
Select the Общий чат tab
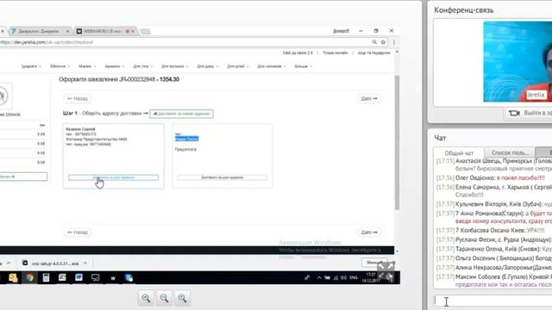459,153
